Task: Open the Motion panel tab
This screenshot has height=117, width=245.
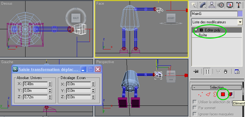Action: click(x=220, y=5)
